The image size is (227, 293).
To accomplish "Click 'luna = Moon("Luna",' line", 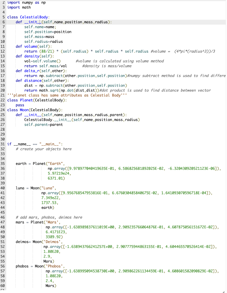I will tap(36, 188).
